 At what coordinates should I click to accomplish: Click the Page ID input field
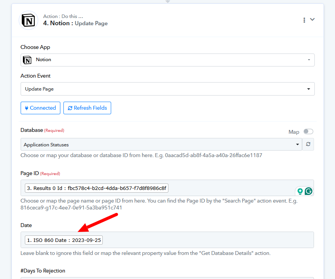tap(167, 188)
